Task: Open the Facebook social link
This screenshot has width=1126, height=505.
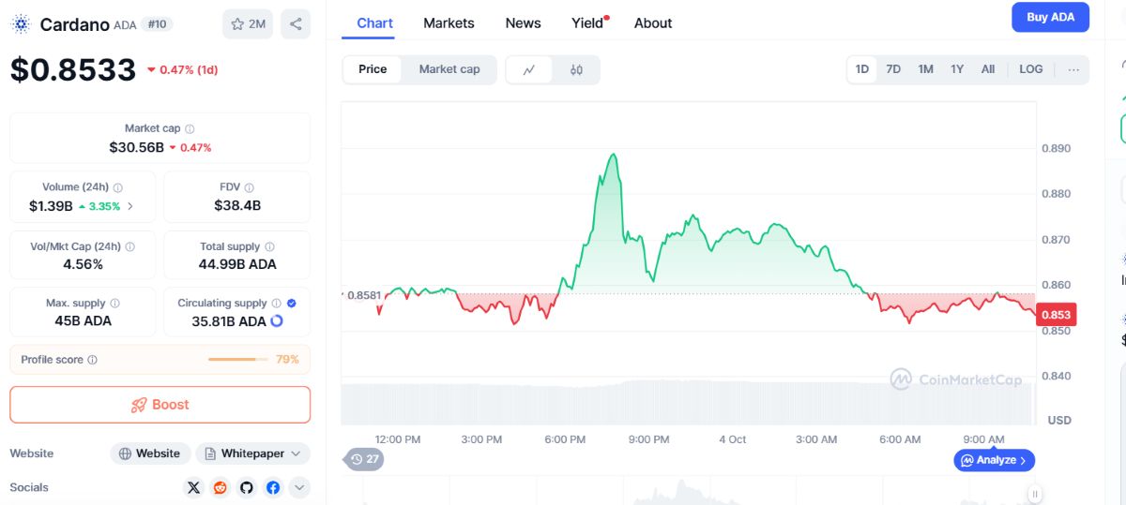Action: pyautogui.click(x=273, y=487)
